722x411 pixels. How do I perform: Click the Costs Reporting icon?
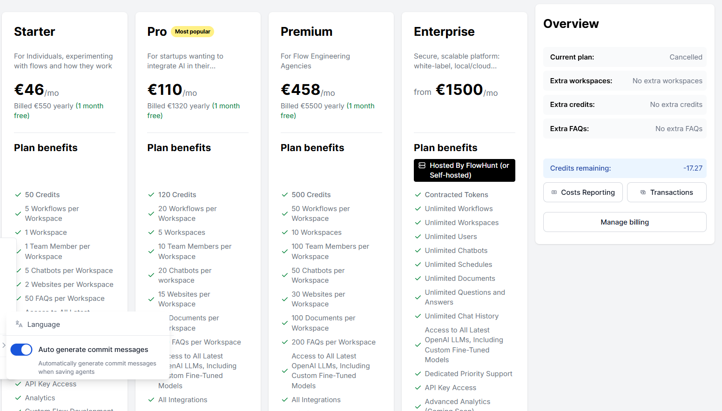(554, 192)
